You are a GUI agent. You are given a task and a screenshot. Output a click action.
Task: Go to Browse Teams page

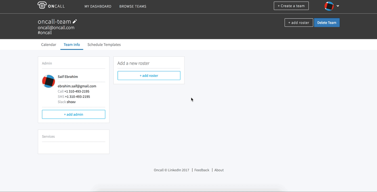coord(133,6)
